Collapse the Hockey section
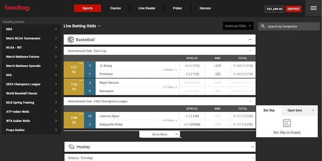The width and height of the screenshot is (322, 161). click(252, 147)
